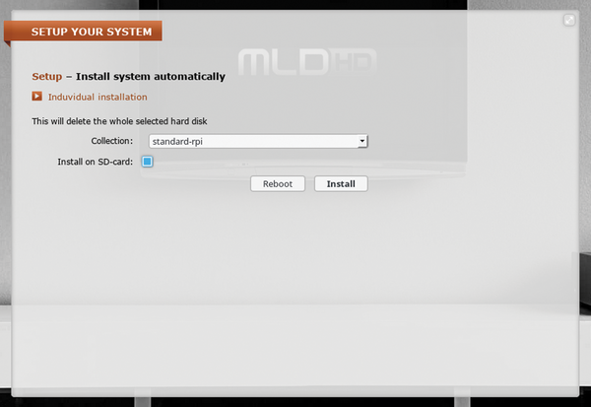Click the "Collection:" field label
The image size is (591, 407).
tap(111, 142)
